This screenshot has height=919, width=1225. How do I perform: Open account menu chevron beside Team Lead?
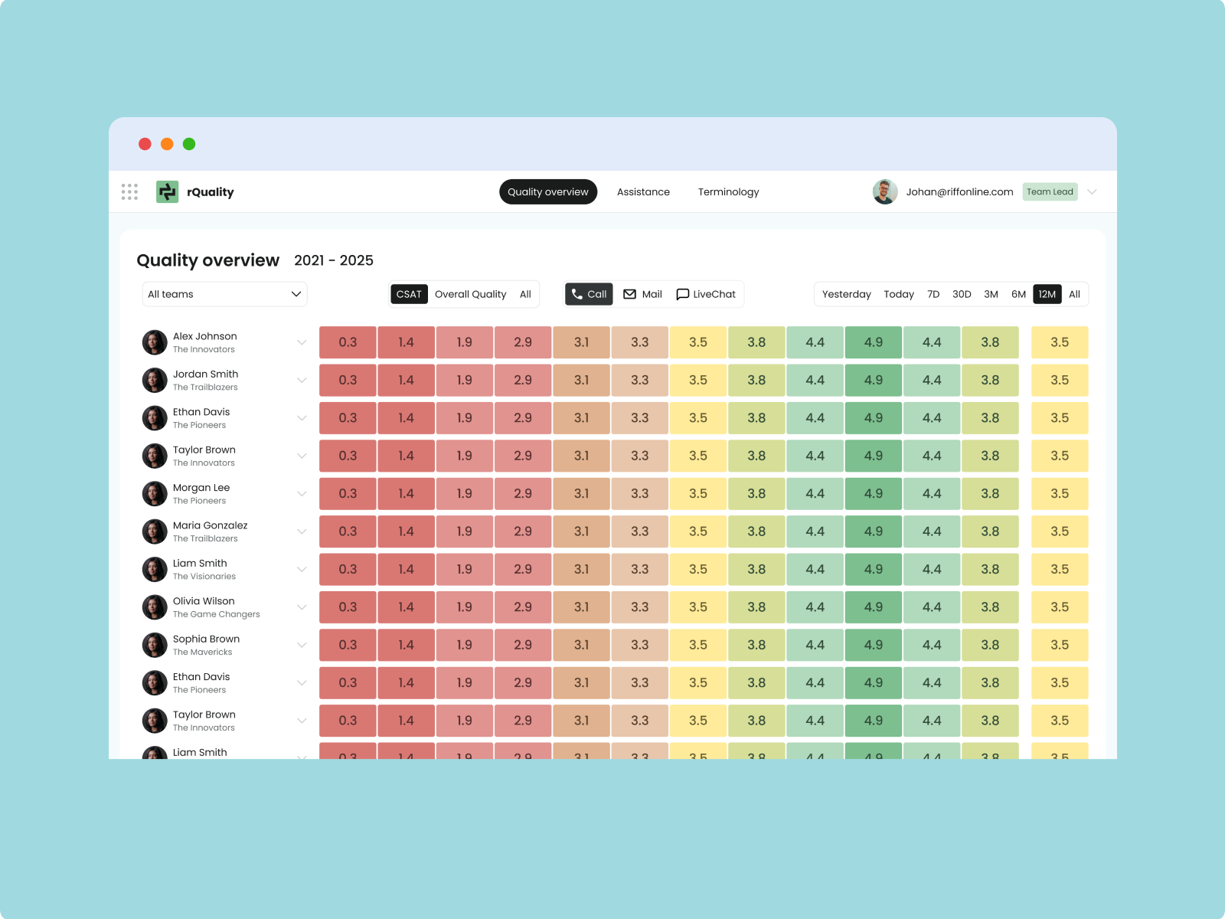pos(1093,191)
